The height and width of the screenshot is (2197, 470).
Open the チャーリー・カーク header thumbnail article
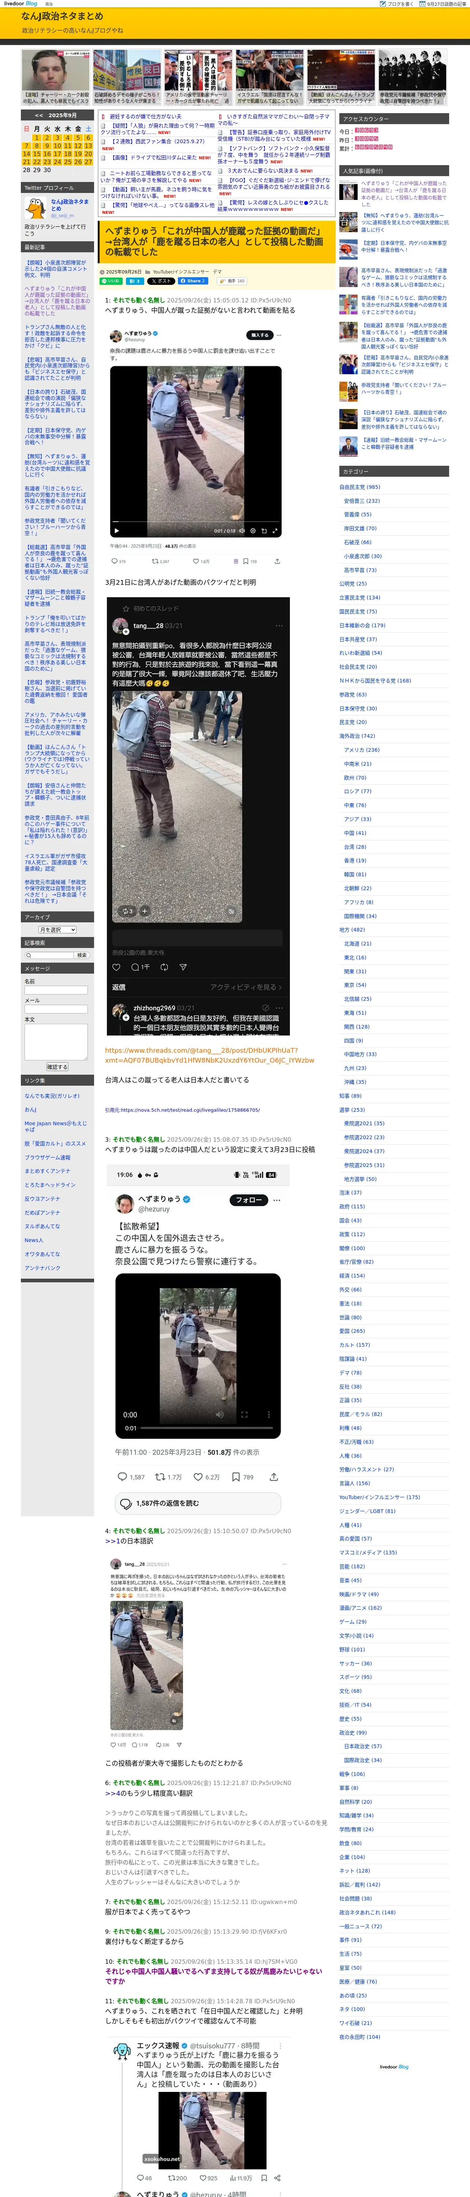point(55,78)
